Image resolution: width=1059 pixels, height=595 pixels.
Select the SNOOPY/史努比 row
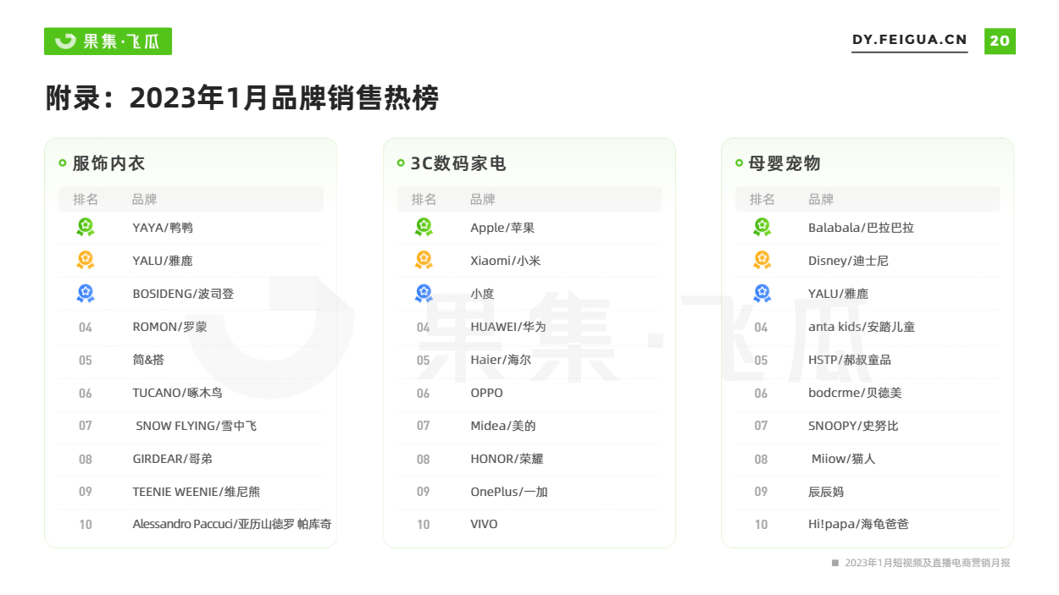pos(868,426)
